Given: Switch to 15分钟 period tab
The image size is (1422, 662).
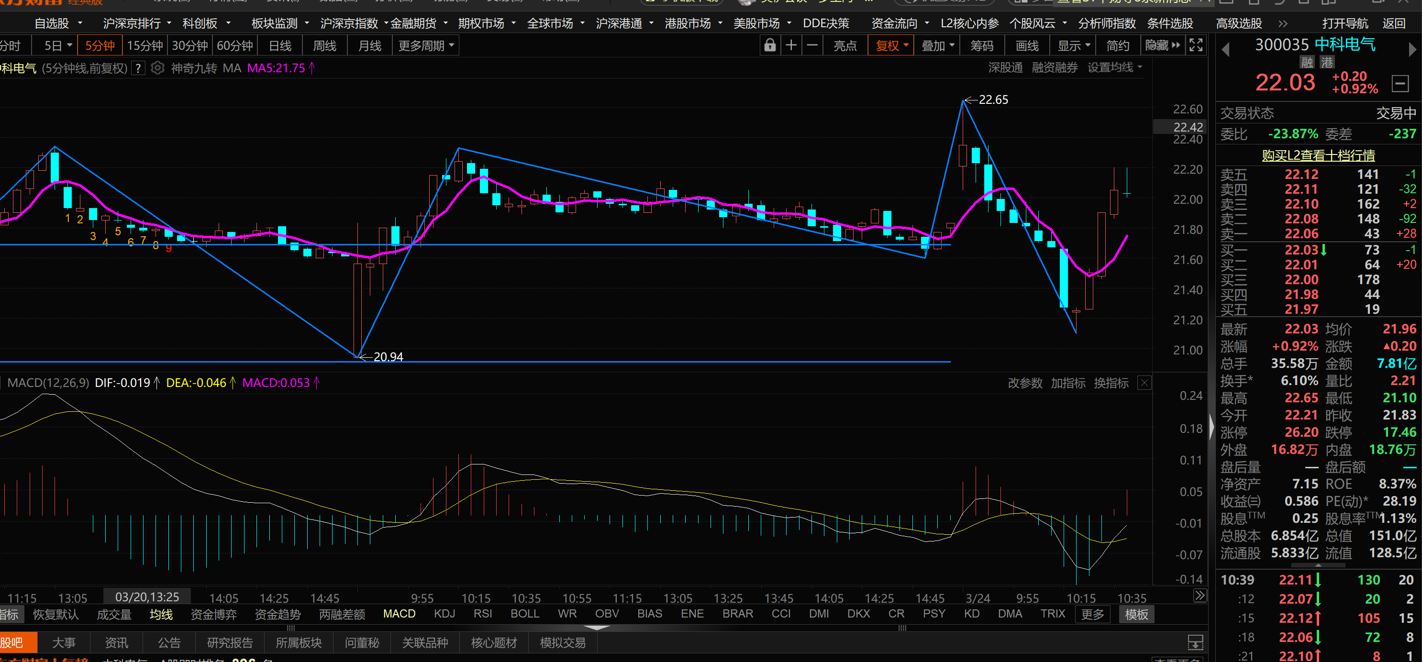Looking at the screenshot, I should tap(144, 46).
